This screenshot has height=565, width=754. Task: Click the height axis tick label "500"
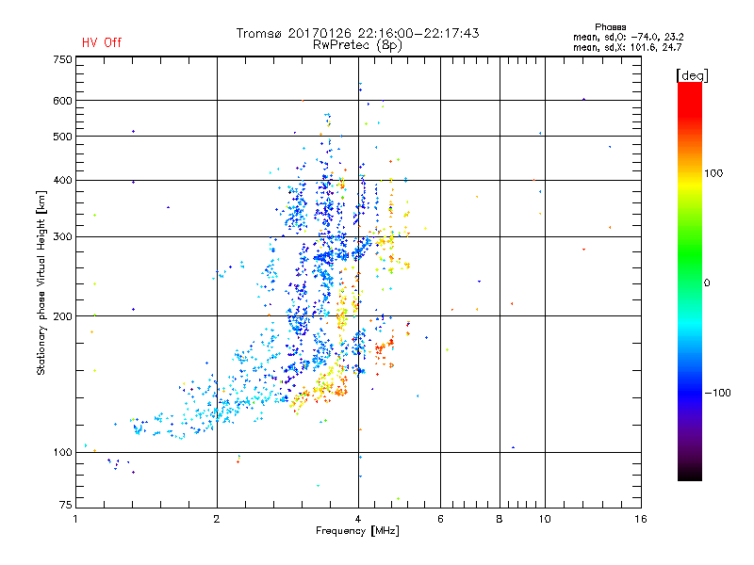click(x=62, y=137)
